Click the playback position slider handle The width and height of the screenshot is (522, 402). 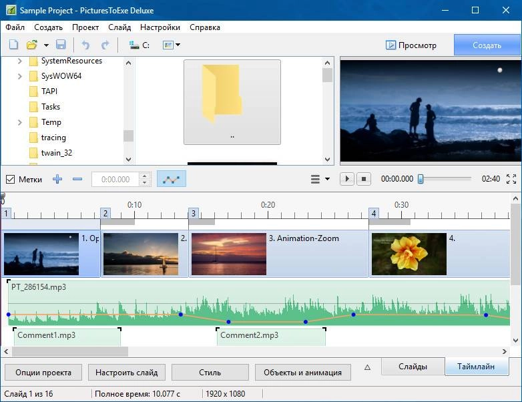click(x=421, y=179)
